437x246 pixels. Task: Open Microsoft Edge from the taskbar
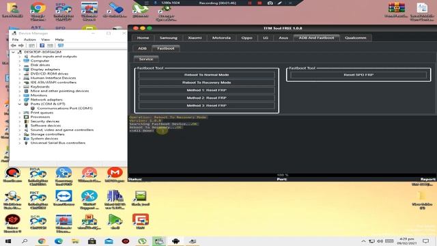(x=59, y=241)
